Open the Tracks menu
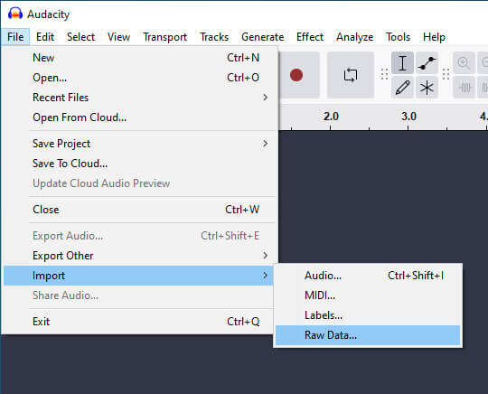 tap(214, 37)
